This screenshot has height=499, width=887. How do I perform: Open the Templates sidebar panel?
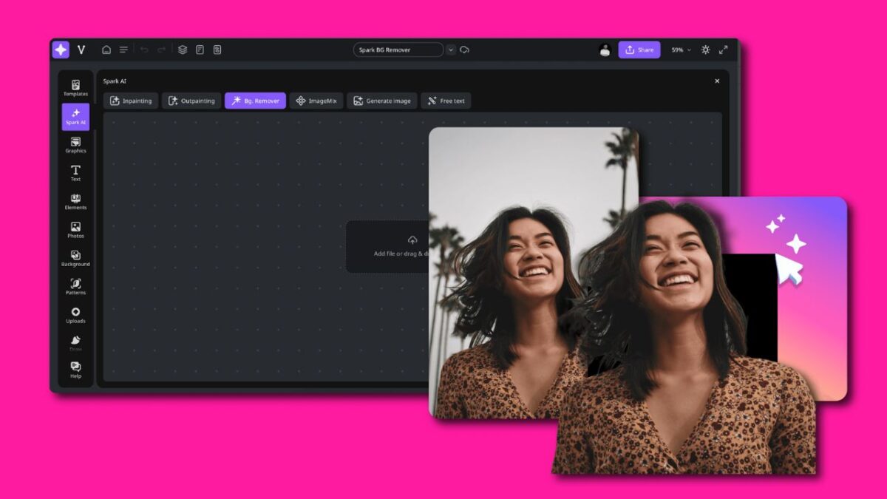[x=75, y=88]
